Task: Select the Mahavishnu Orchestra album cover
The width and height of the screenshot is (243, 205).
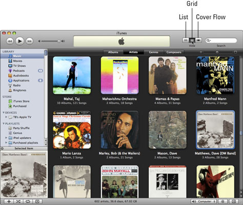Action: (119, 75)
